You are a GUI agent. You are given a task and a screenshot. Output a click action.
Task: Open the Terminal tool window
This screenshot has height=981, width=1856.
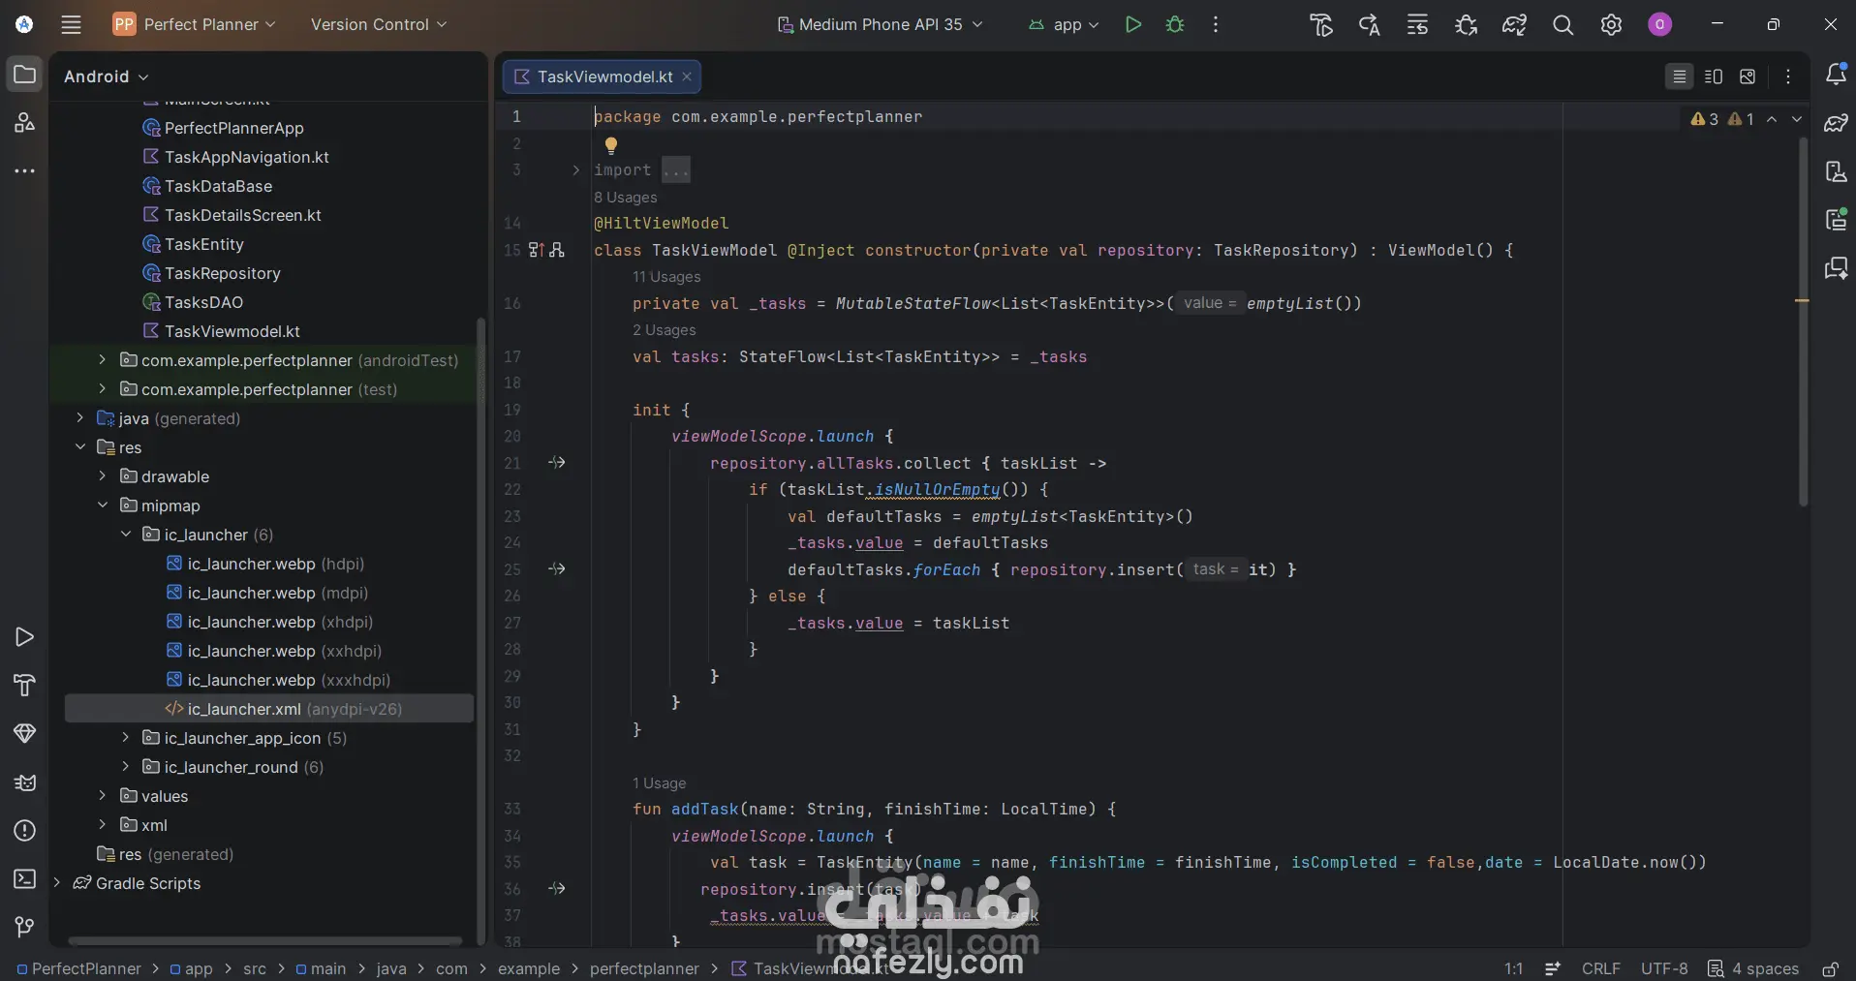(25, 878)
